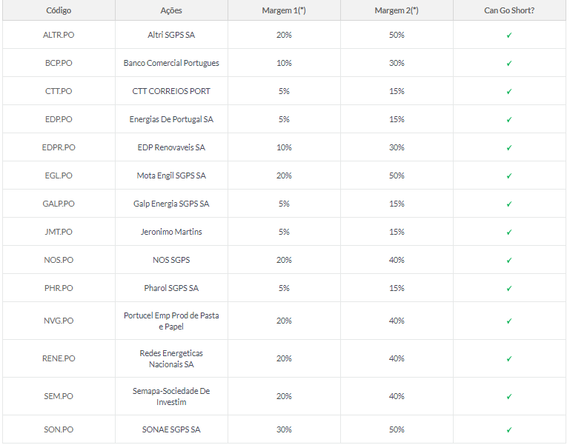Viewport: 570px width, 445px height.
Task: Click the green checkmark in SON.PO row
Action: pos(509,430)
